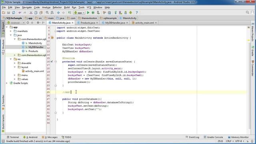Viewport: 256px width, 144px height.
Task: Click the Copy toolbar icon
Action: pos(36,13)
